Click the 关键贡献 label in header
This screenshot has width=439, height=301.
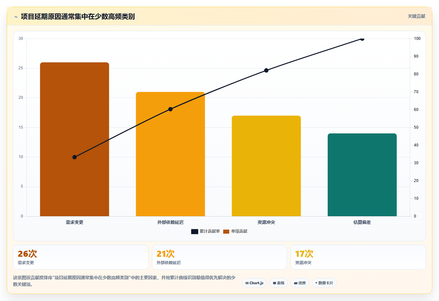[417, 16]
